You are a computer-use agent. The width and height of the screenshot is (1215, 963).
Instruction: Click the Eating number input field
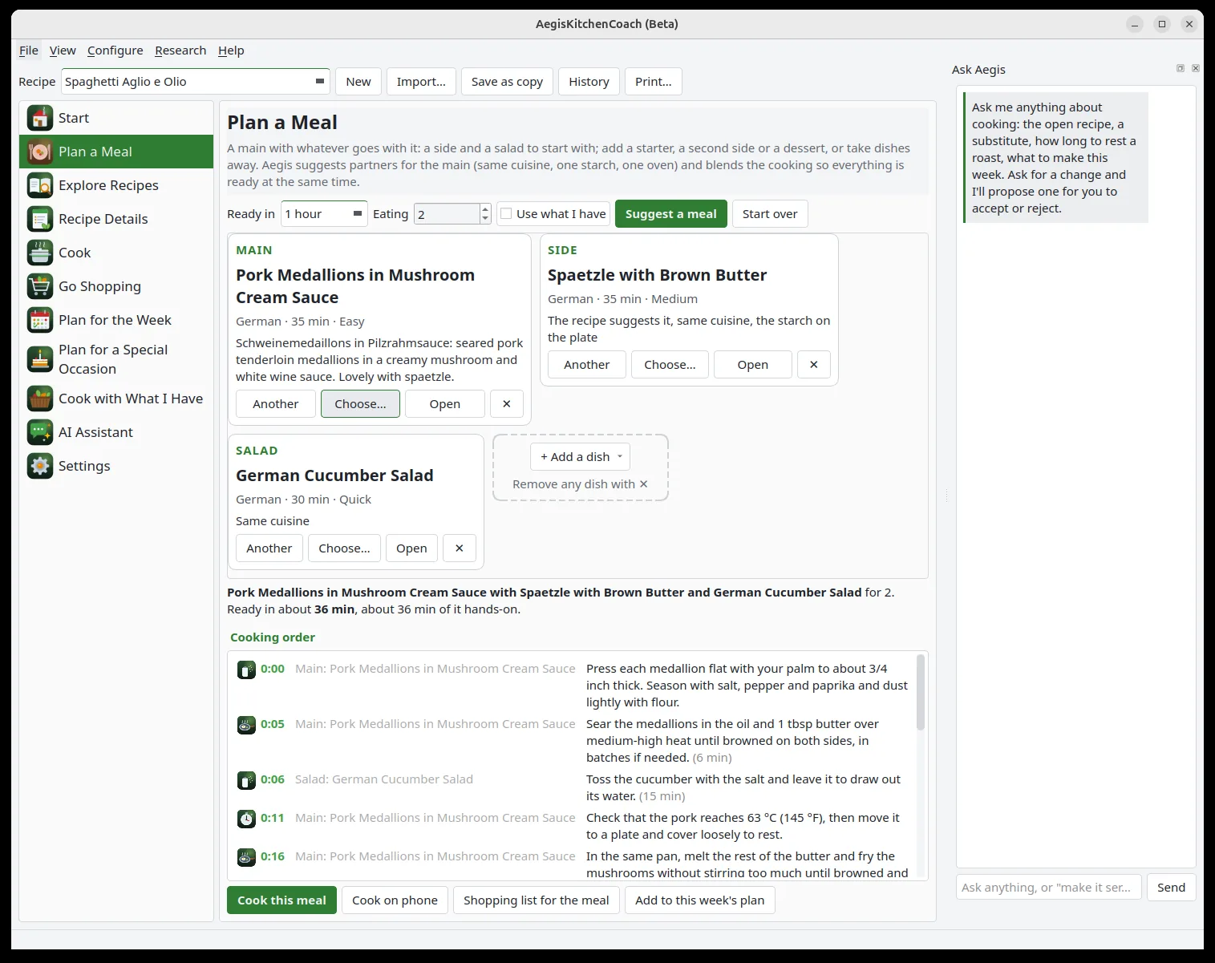447,214
